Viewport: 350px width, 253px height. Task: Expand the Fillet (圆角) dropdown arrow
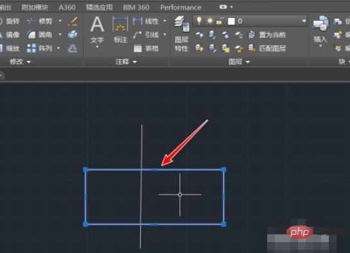60,35
